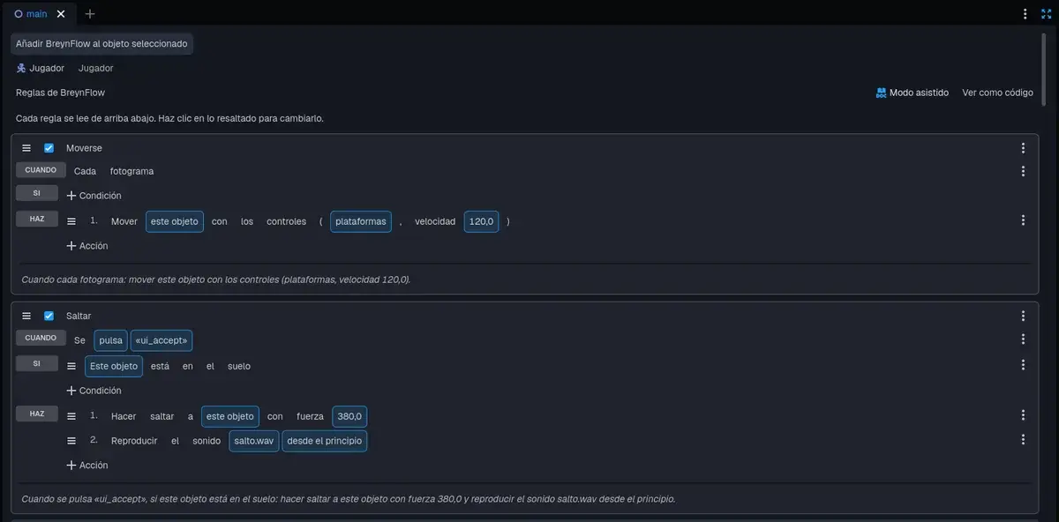The width and height of the screenshot is (1059, 522).
Task: Open the options menu for the Moverse rule
Action: [1023, 148]
